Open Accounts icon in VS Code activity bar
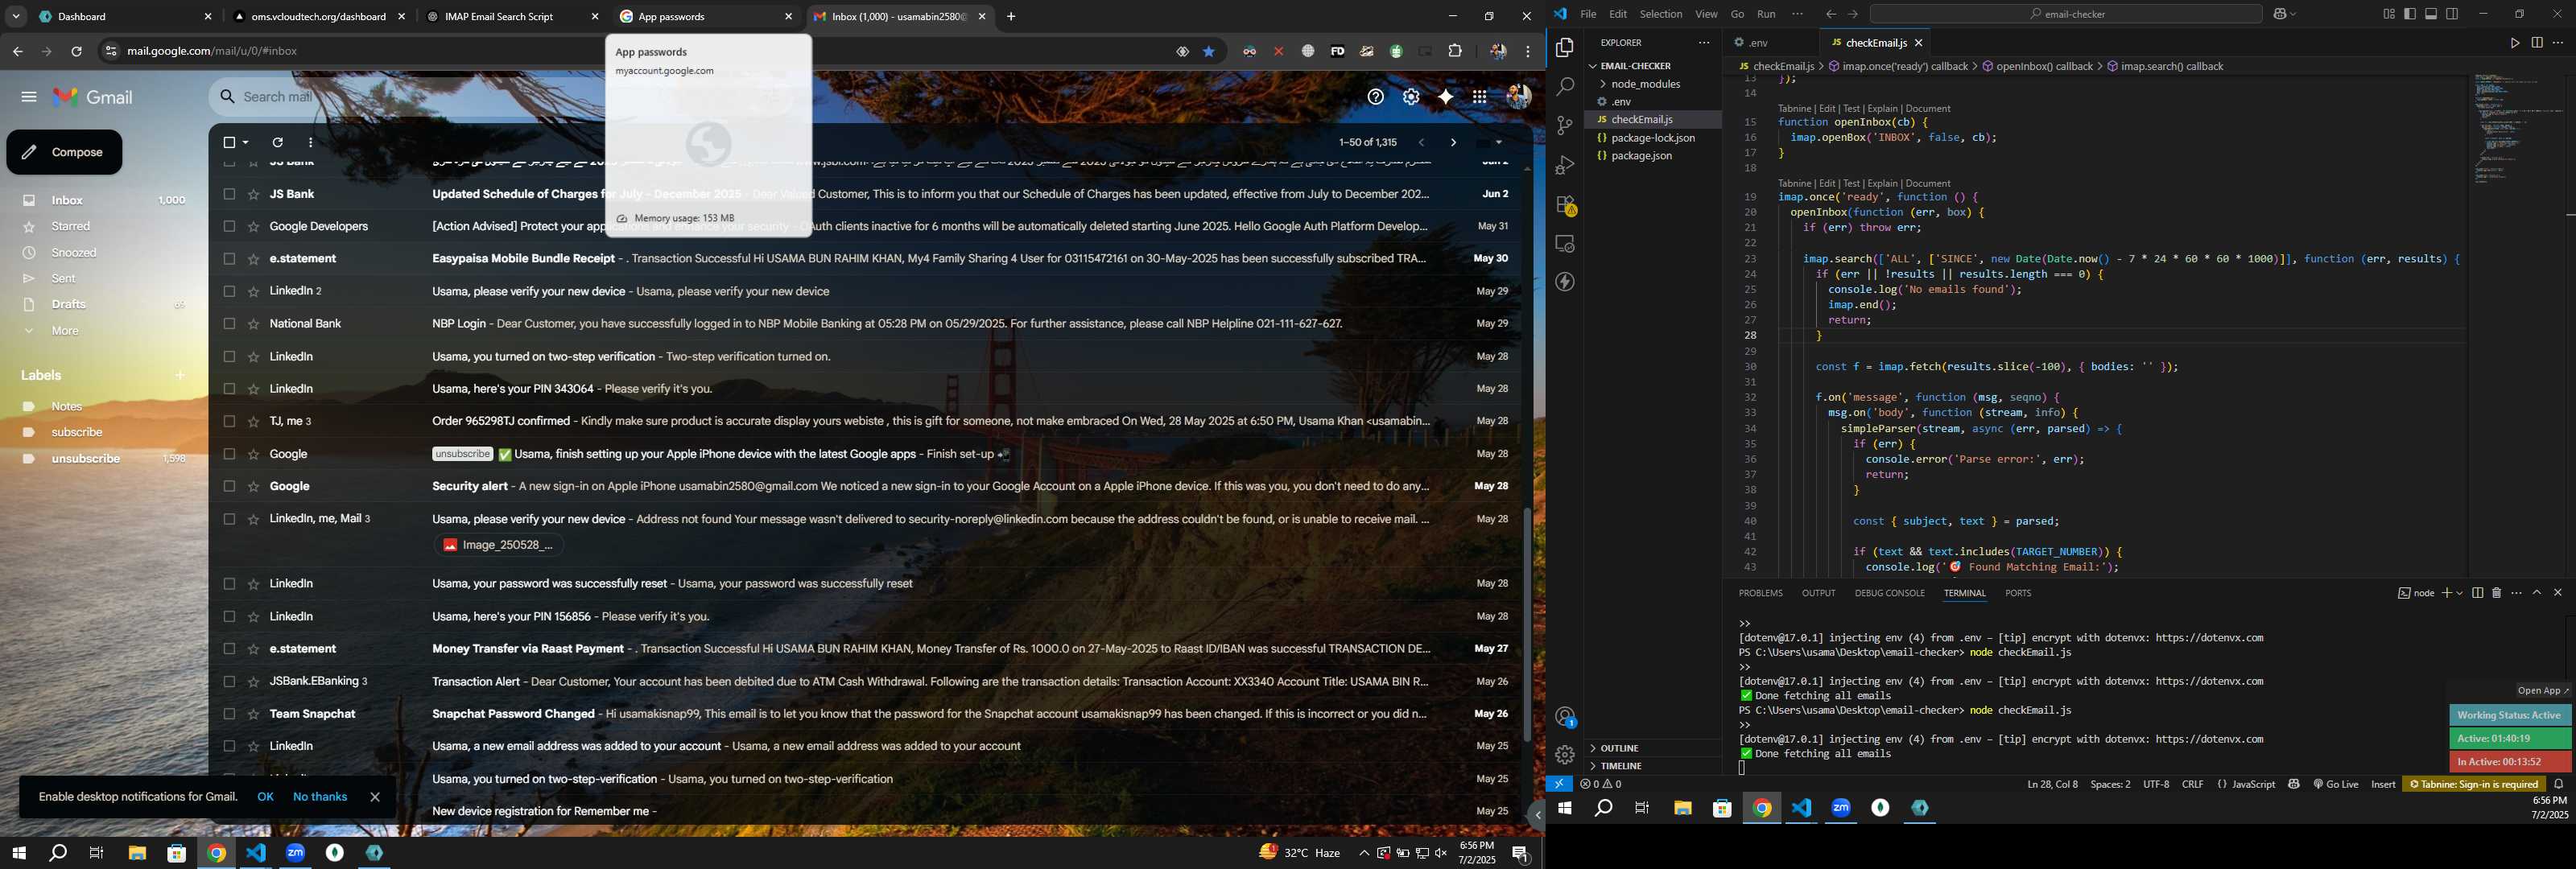Screen dimensions: 2576x869 click(1565, 716)
